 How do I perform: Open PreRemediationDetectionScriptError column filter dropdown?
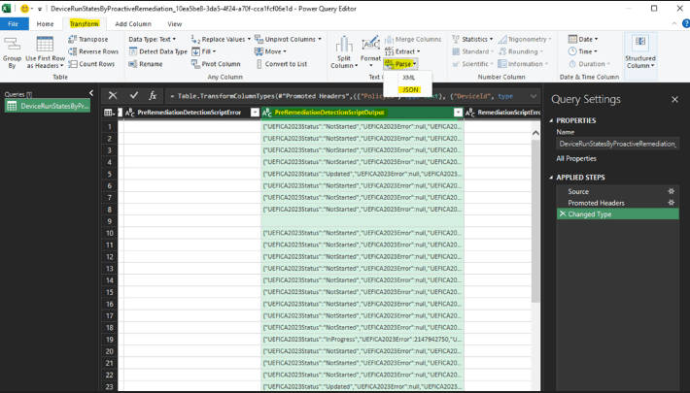(x=255, y=113)
